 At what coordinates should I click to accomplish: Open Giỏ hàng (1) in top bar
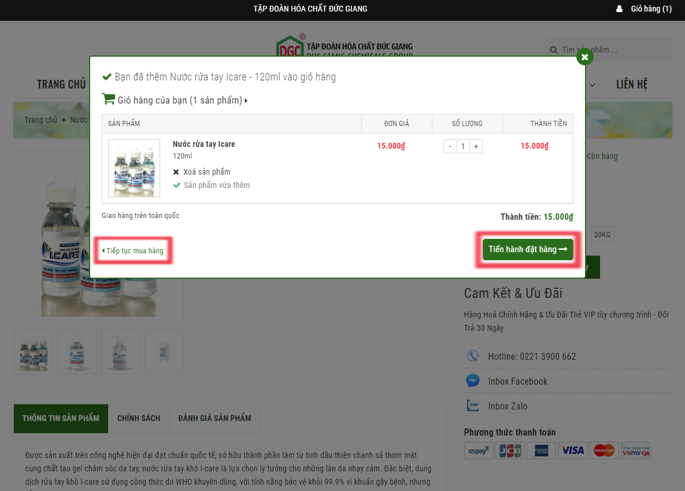(651, 9)
